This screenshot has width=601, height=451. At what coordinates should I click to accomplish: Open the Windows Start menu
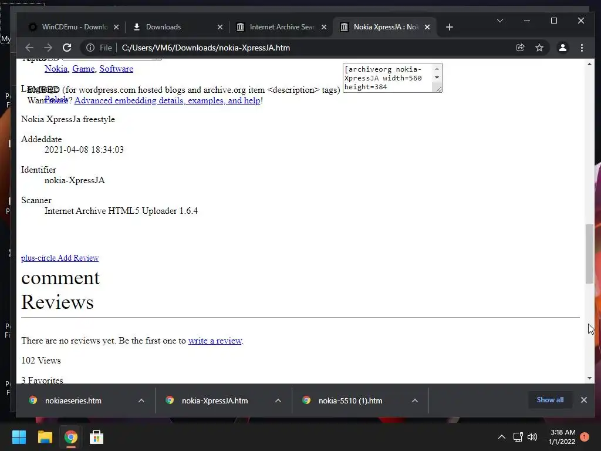point(19,437)
